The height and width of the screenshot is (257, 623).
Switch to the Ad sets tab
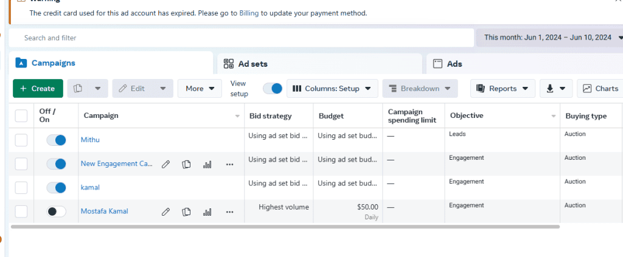pyautogui.click(x=320, y=64)
